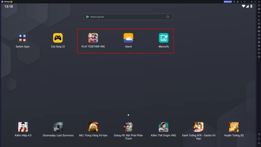The image size is (261, 147).
Task: Click the 13:18 clock in status bar
Action: point(8,6)
